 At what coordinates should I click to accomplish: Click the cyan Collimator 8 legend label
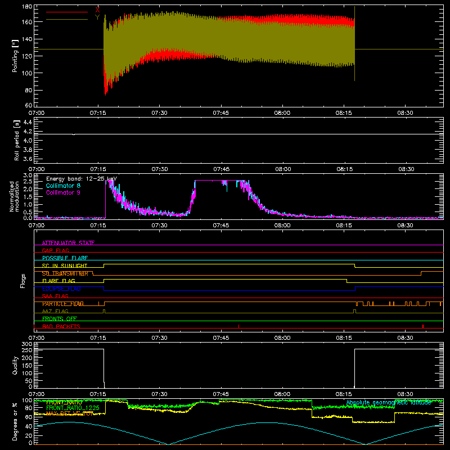pyautogui.click(x=63, y=186)
